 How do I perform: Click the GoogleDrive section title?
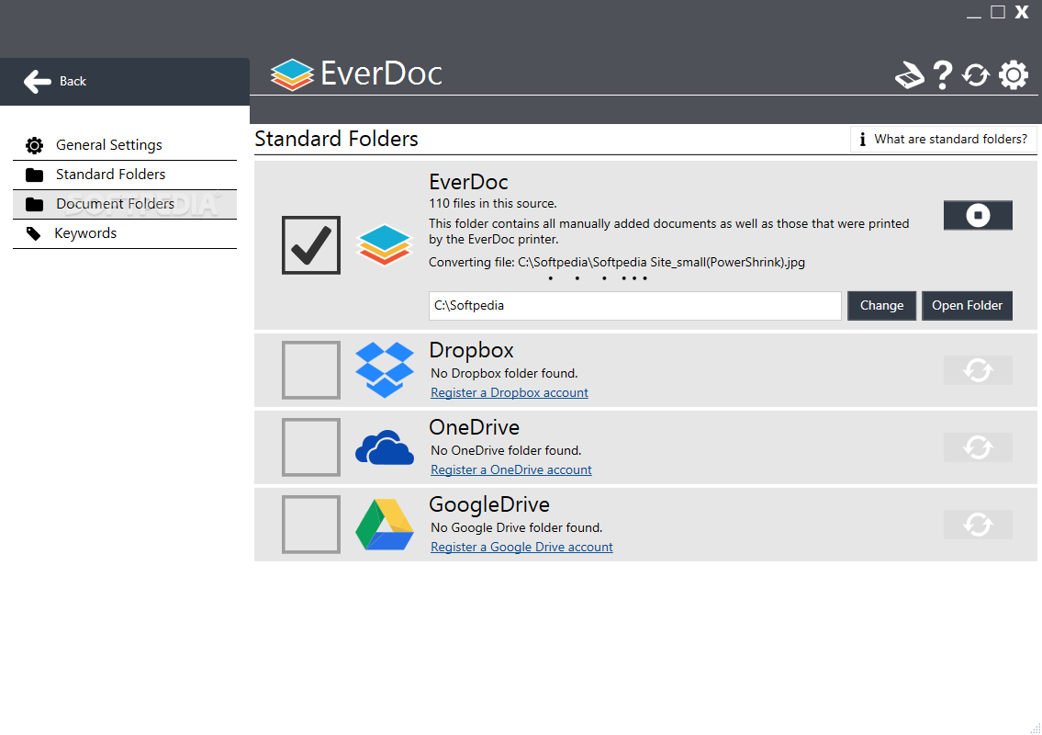(x=489, y=504)
